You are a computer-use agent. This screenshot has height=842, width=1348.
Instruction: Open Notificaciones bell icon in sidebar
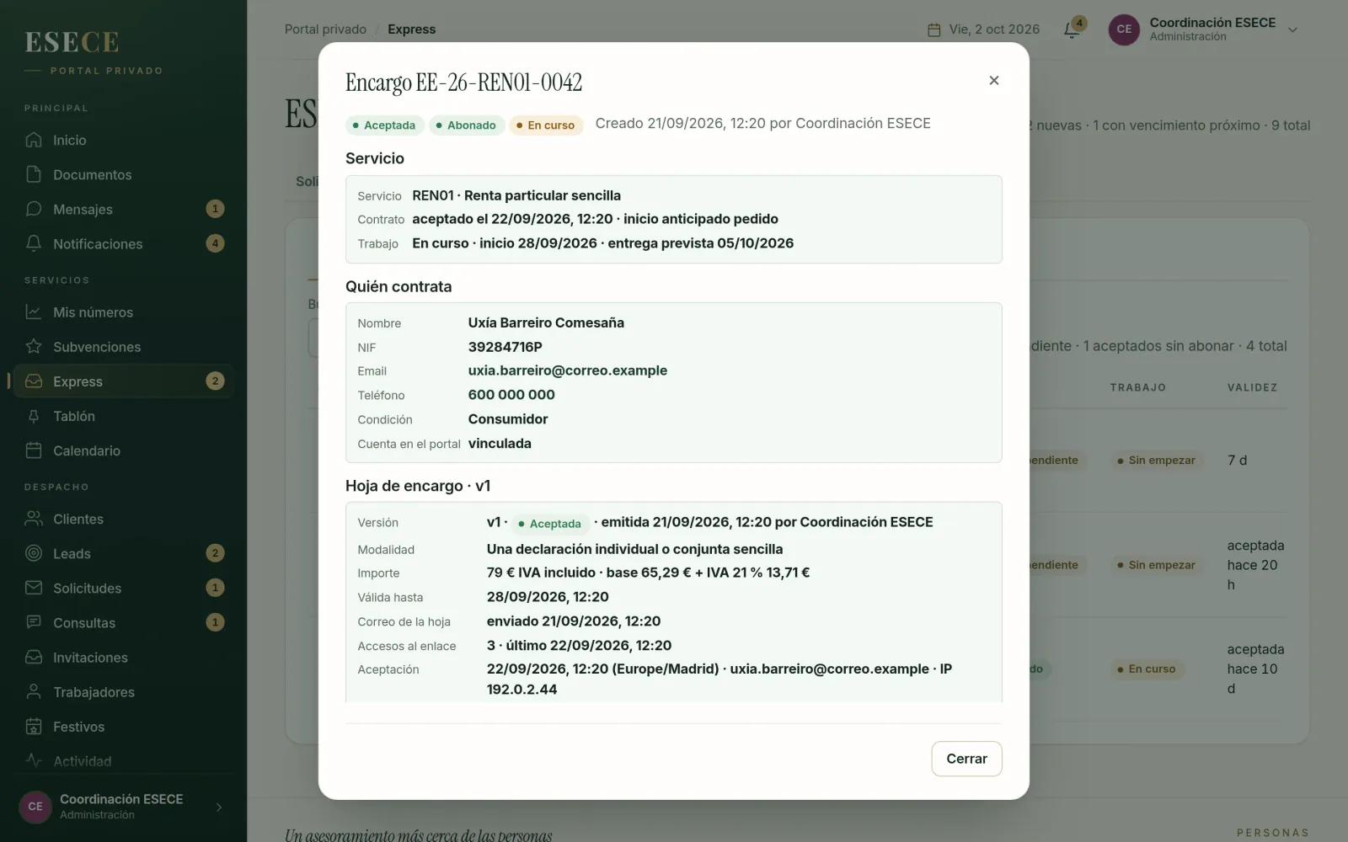coord(34,243)
